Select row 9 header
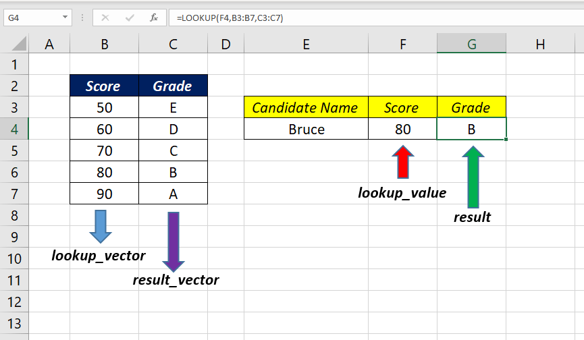 (x=14, y=237)
